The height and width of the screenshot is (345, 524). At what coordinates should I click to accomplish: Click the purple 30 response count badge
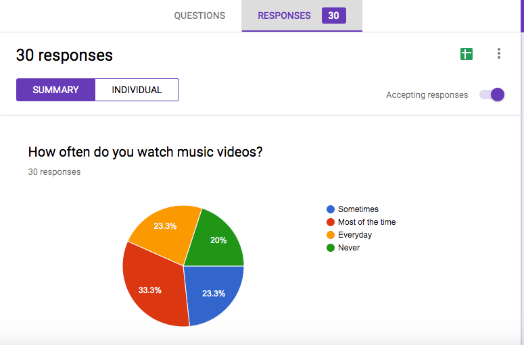pos(333,16)
